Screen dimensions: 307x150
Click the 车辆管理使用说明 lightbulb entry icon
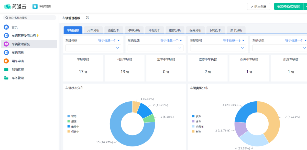6,35
